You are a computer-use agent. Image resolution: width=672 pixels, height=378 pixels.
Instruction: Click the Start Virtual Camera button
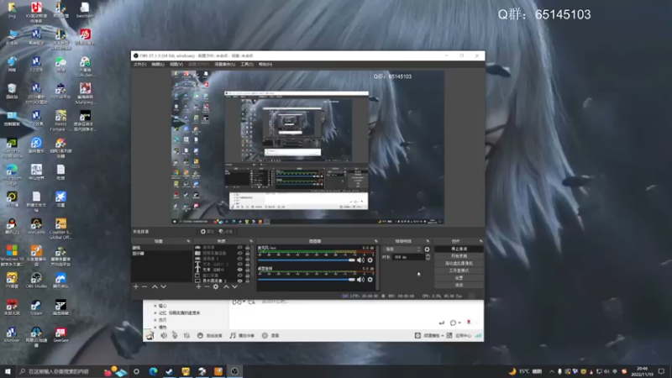point(459,264)
